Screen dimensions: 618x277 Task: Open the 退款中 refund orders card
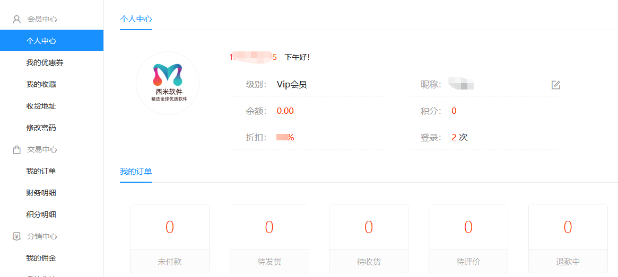coord(568,238)
